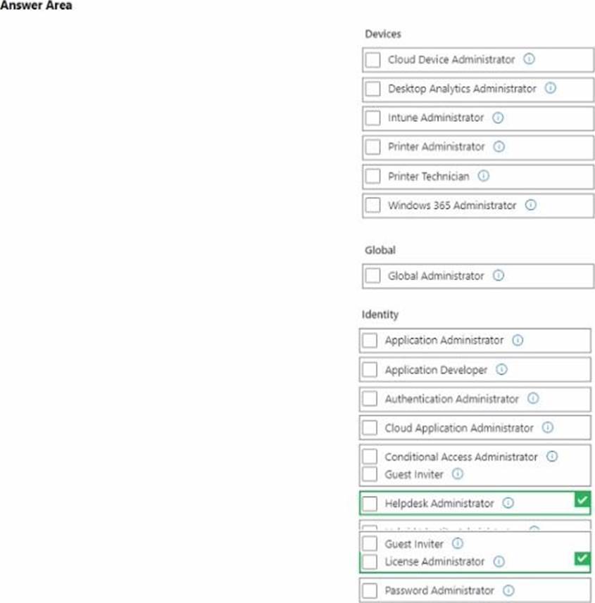Check the Cloud Device Administrator checkbox

coord(373,61)
